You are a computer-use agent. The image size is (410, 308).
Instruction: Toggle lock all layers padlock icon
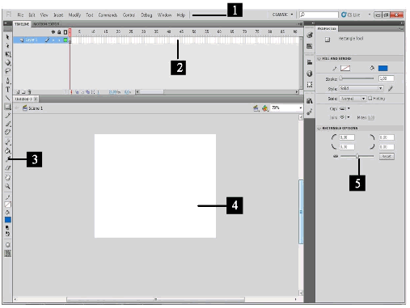(x=59, y=32)
